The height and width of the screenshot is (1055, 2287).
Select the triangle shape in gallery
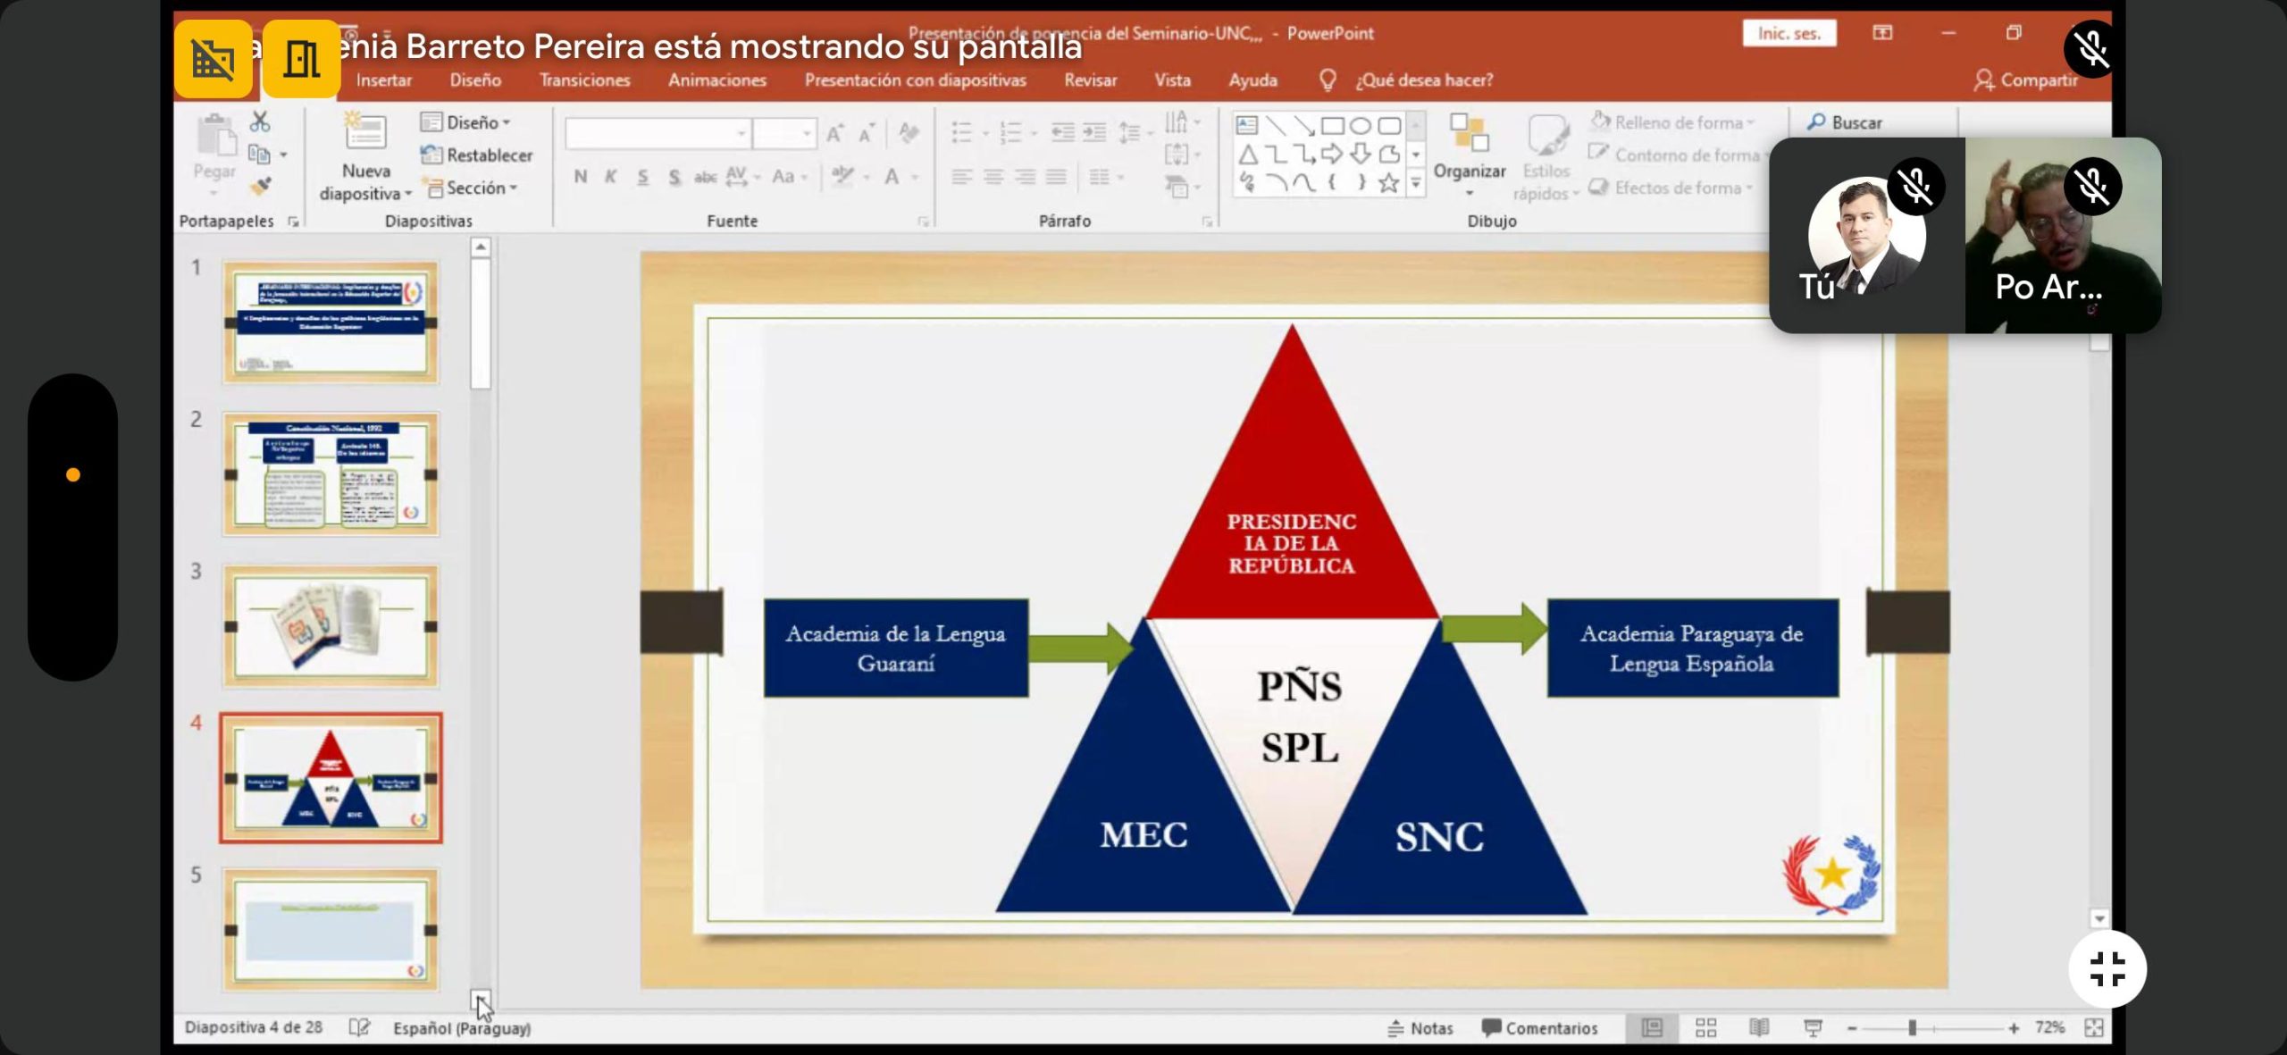[1248, 155]
